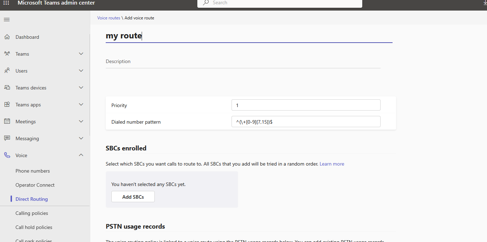Expand the Teams menu chevron
Screen dimensions: 487x242
(81, 54)
